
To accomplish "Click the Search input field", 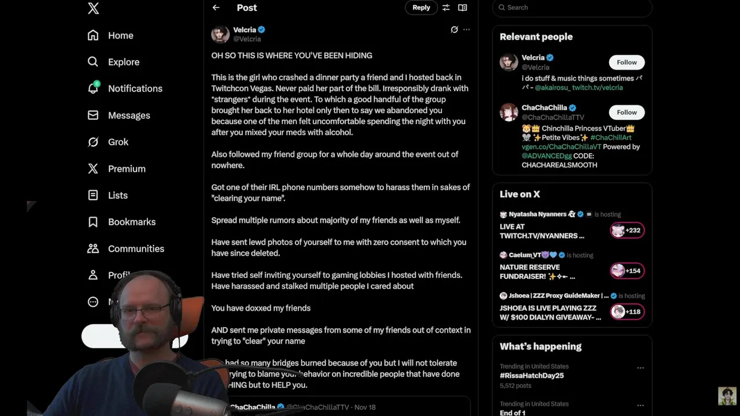I will [x=572, y=8].
